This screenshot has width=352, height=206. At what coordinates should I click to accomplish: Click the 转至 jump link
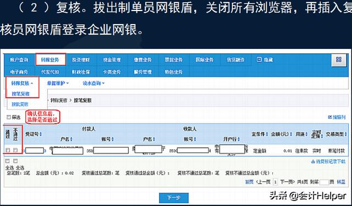pyautogui.click(x=341, y=182)
